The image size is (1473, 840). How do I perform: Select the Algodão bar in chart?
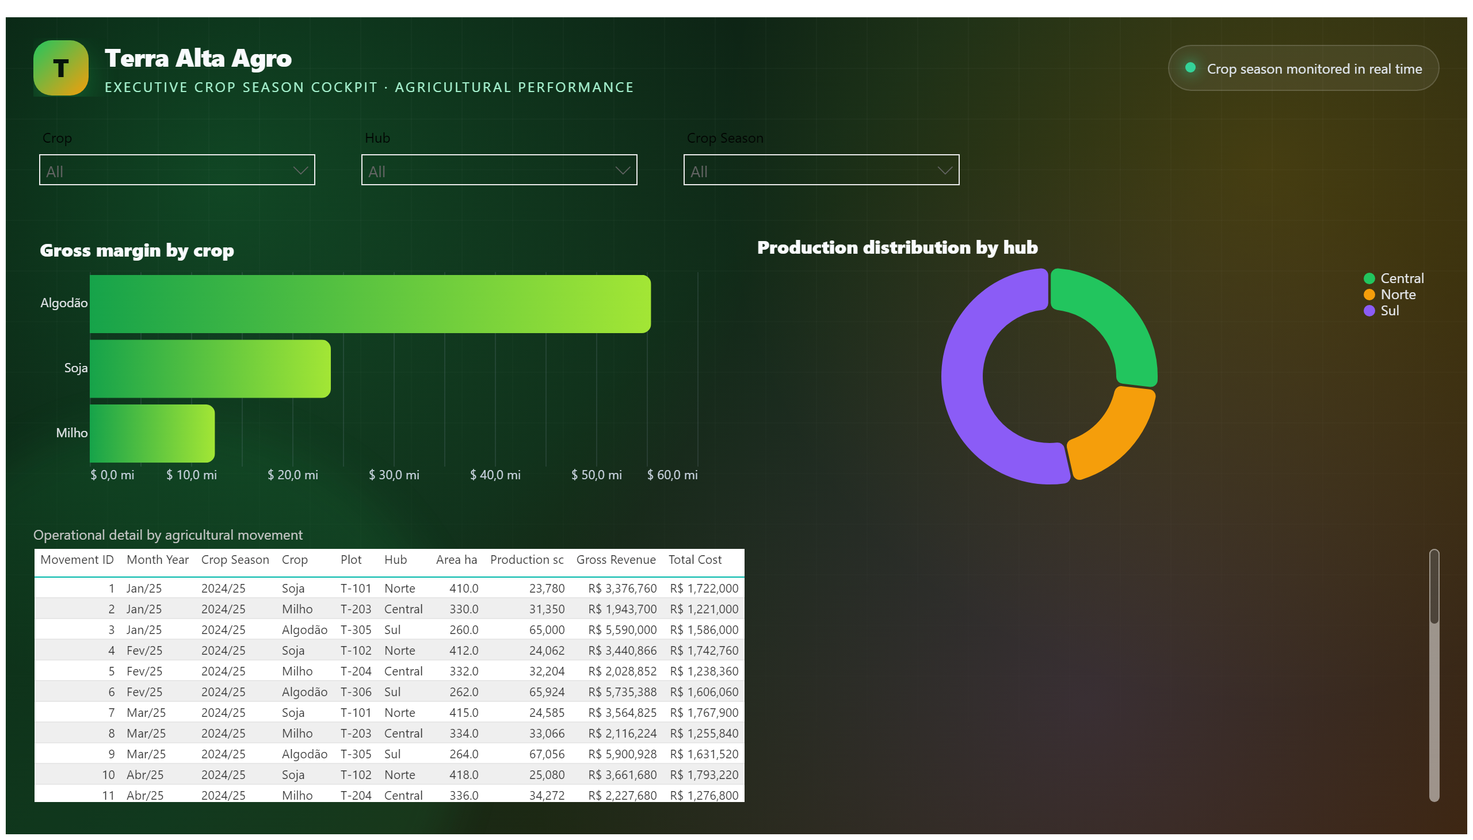pos(371,304)
